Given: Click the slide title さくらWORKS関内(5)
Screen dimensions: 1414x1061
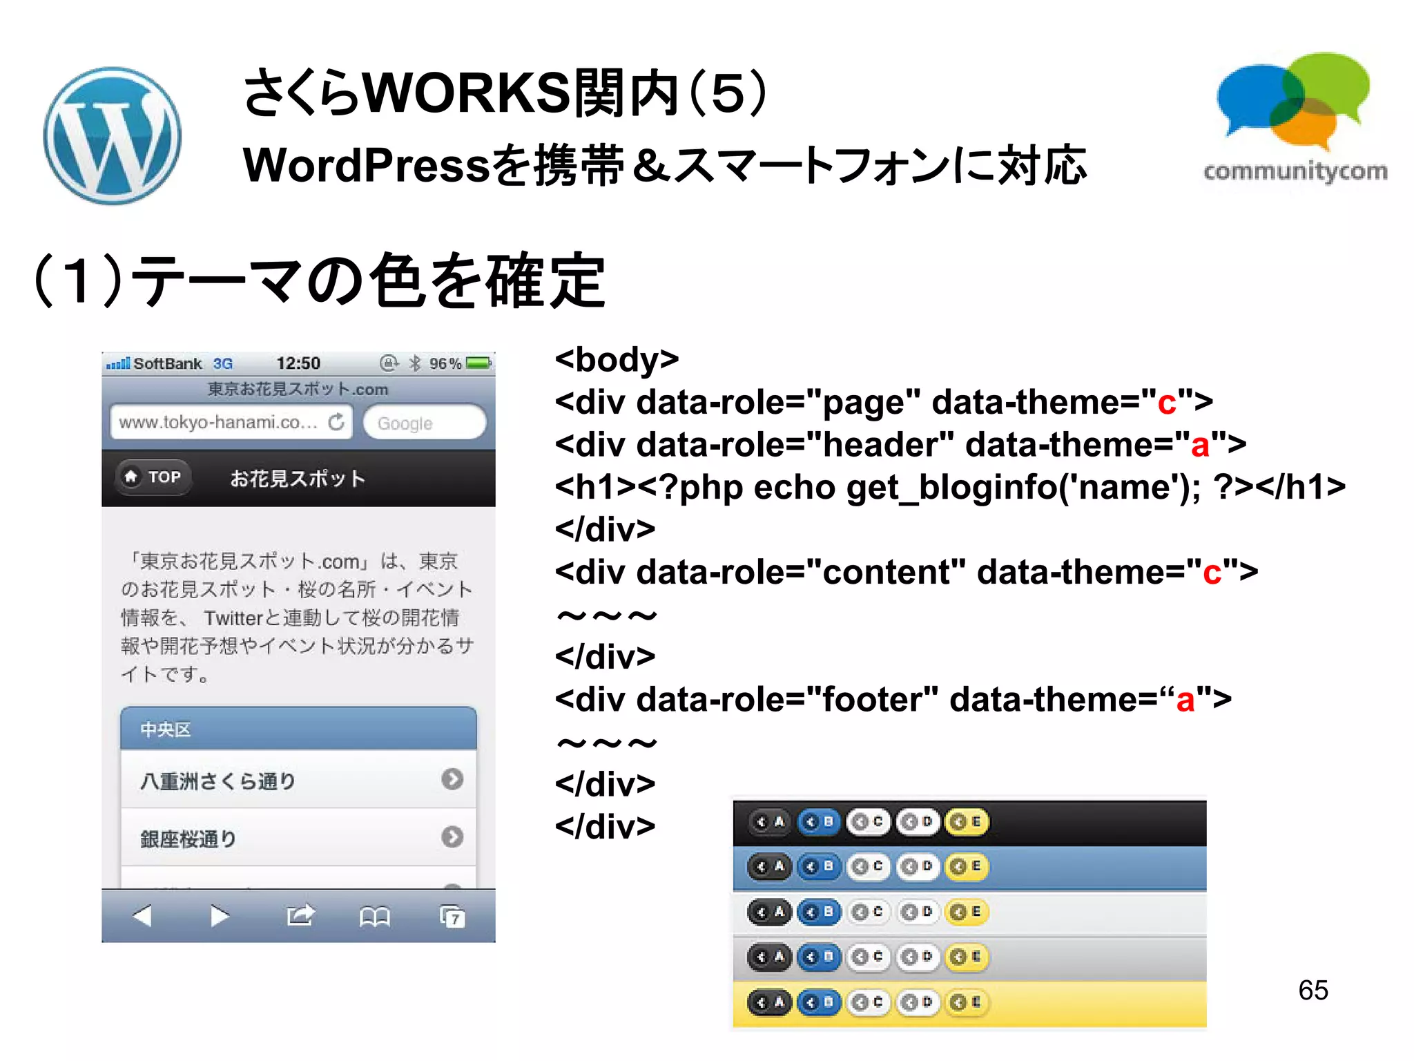Looking at the screenshot, I should [x=506, y=93].
